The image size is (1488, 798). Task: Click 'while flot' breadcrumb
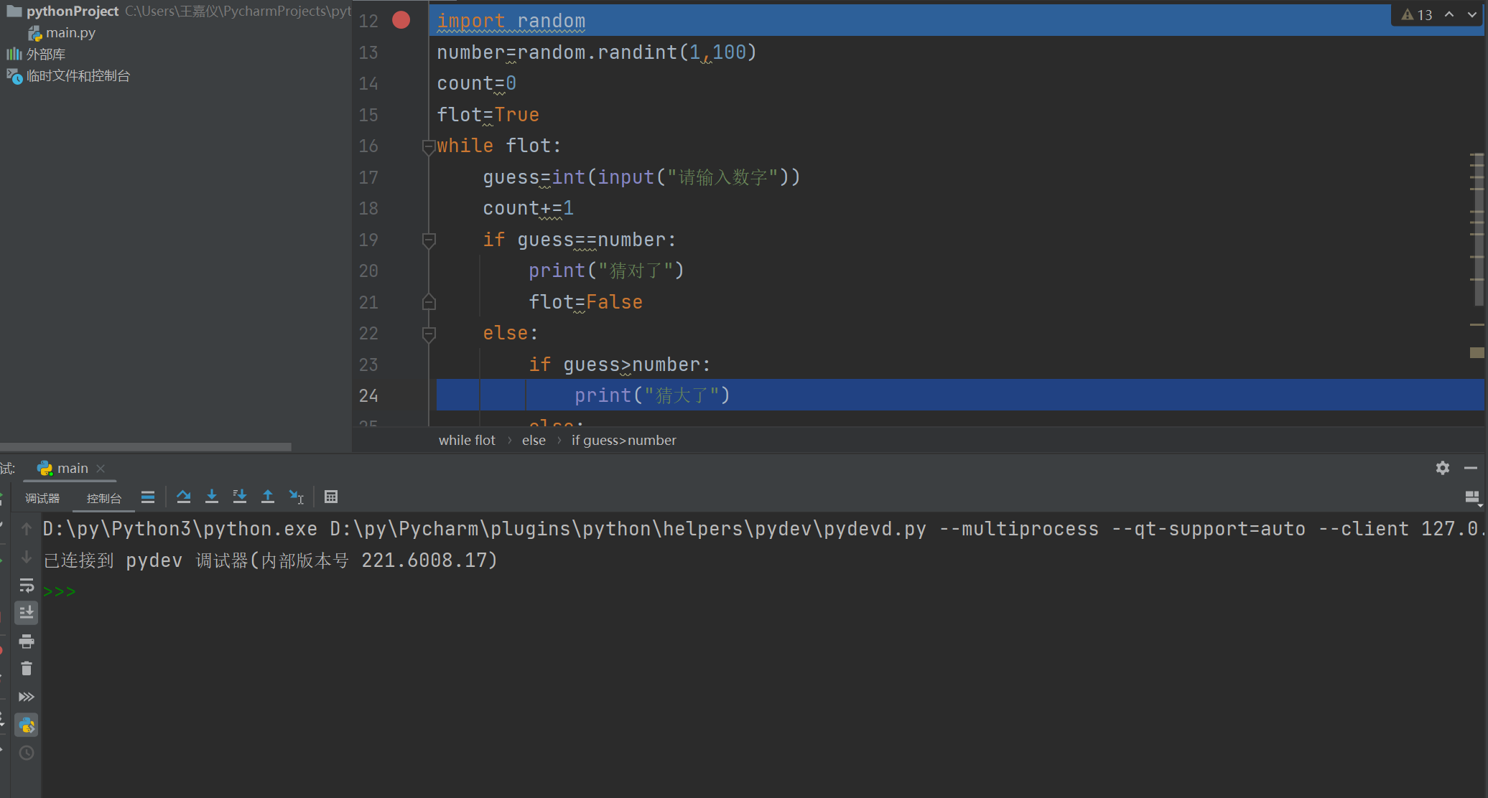[x=467, y=441]
